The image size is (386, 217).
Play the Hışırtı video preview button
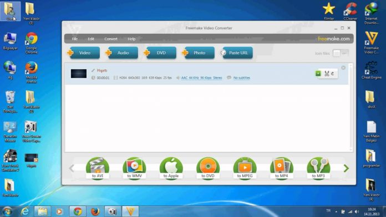point(318,74)
